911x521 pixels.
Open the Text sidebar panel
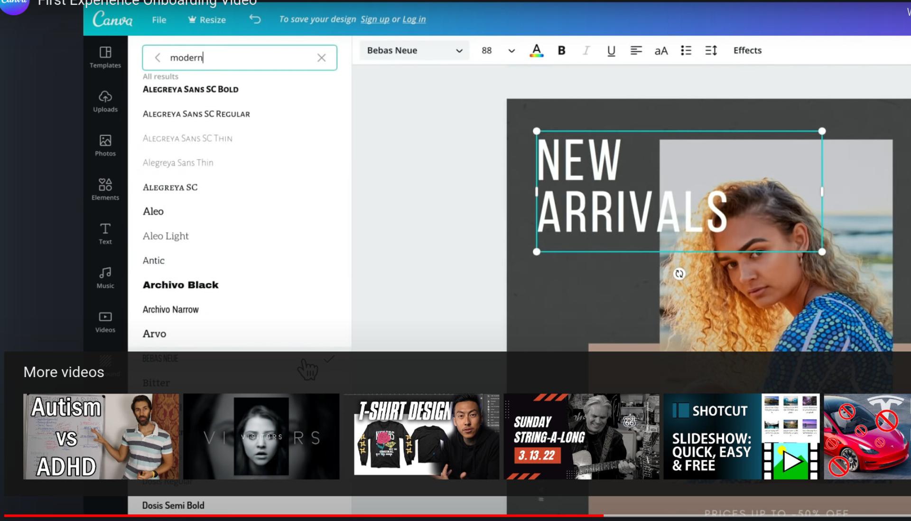105,234
